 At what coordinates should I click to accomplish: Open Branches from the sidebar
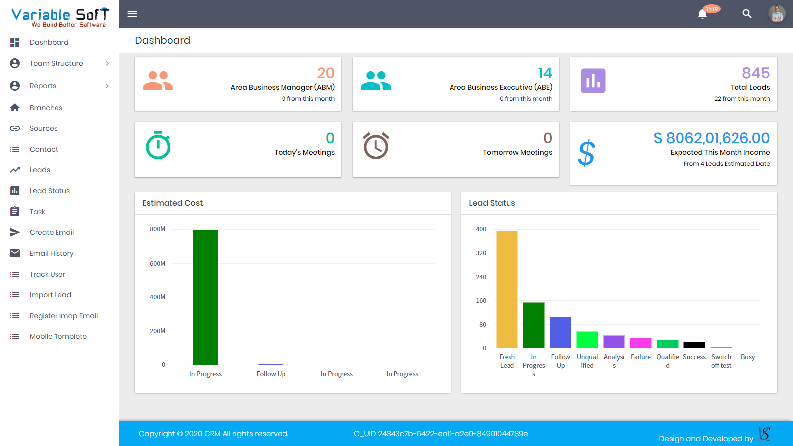(46, 108)
